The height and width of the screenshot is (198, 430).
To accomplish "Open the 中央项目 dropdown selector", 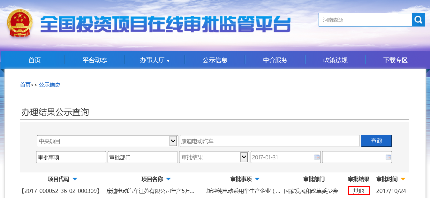I will pos(173,141).
